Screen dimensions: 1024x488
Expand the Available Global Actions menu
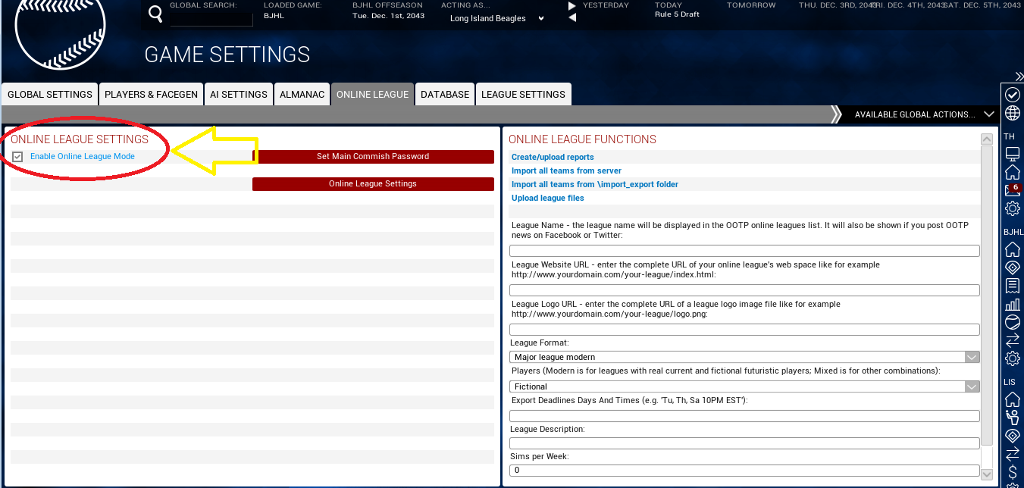click(x=988, y=114)
